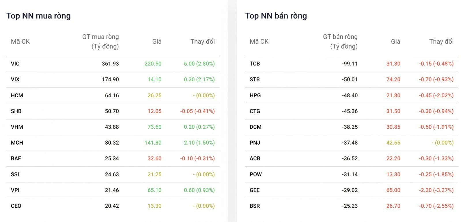Viewport: 461px width, 222px height.
Task: Select the HPG stock ticker
Action: tap(255, 95)
